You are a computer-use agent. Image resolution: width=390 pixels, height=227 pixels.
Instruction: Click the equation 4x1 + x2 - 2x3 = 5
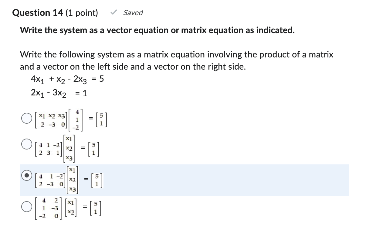(x=66, y=79)
